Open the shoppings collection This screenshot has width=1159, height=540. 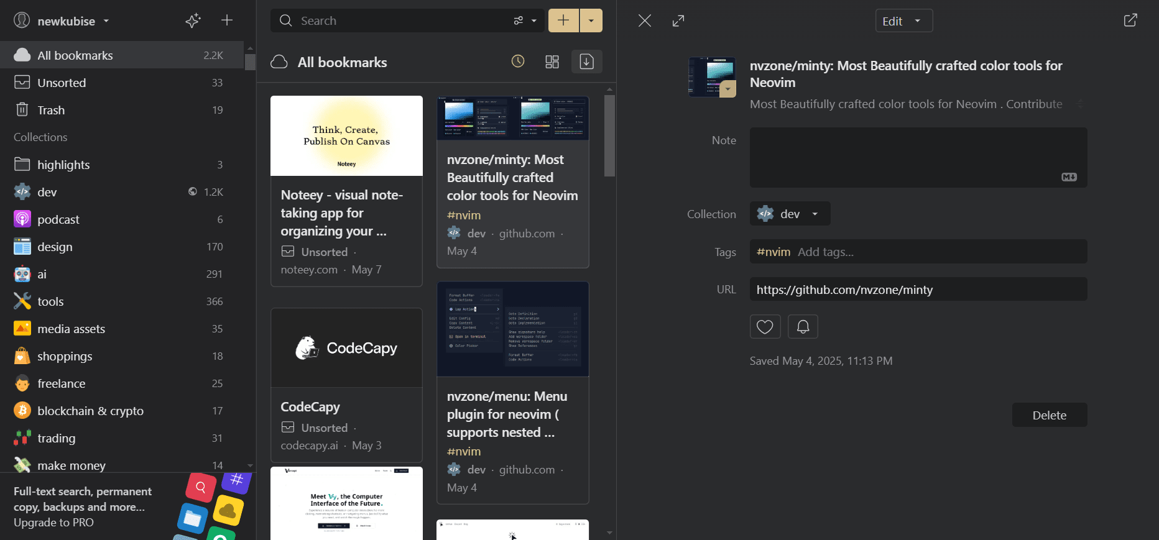tap(122, 356)
